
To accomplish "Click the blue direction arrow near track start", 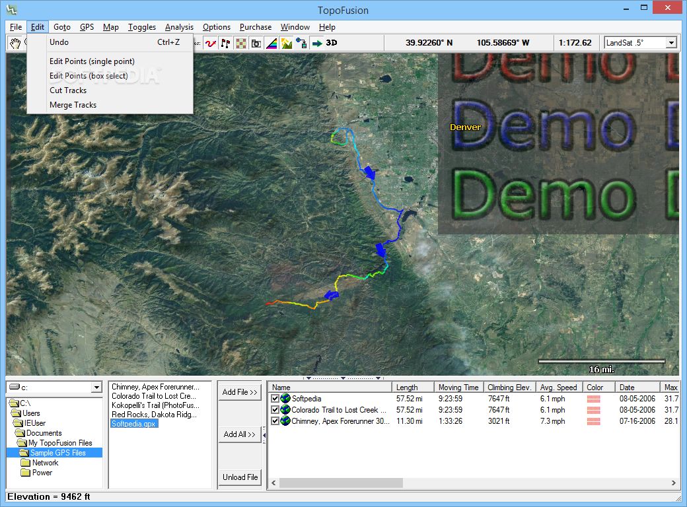I will point(370,172).
